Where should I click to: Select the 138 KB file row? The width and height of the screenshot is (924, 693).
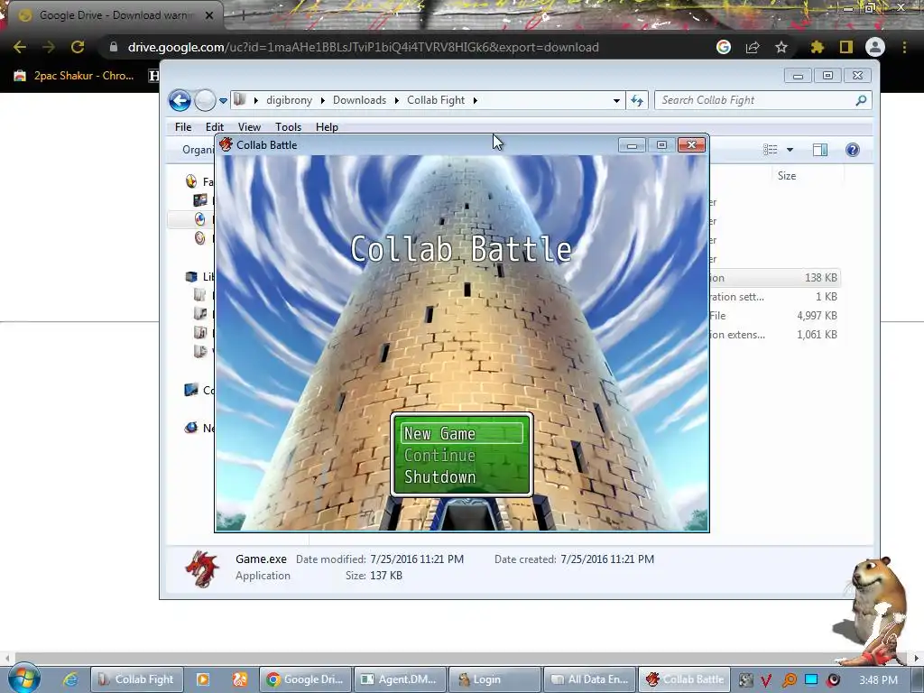pos(774,278)
